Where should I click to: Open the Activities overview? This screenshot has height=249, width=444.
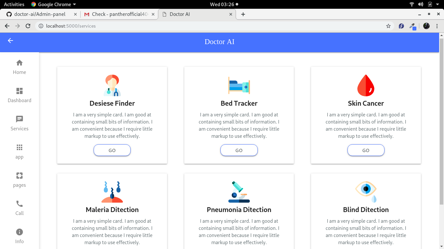[x=14, y=4]
